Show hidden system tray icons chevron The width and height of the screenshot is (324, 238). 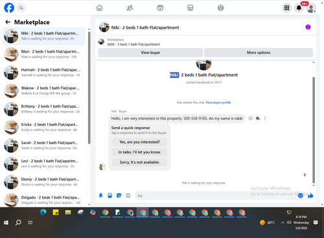coord(283,222)
